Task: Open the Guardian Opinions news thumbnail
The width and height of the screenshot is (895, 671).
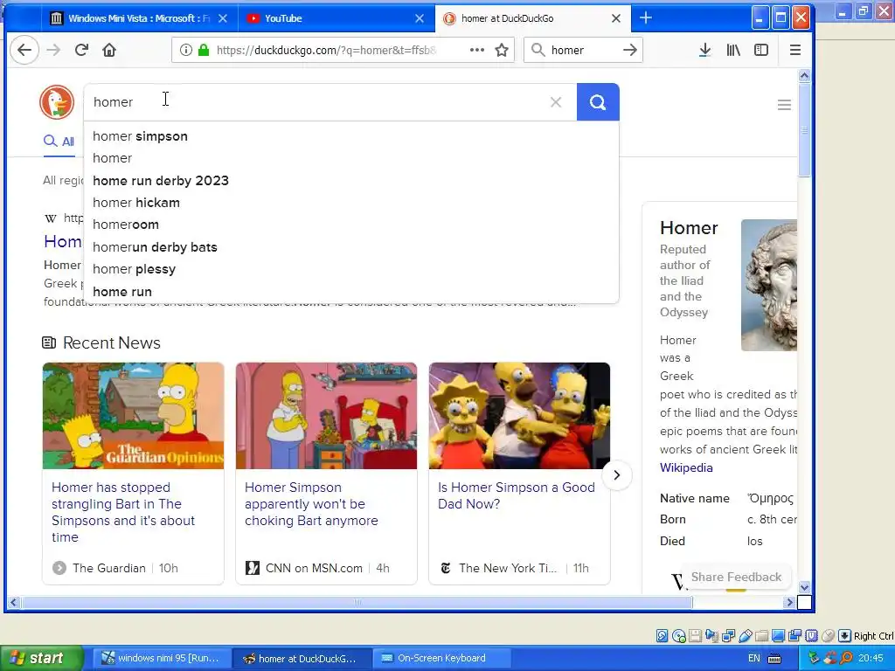Action: [133, 416]
